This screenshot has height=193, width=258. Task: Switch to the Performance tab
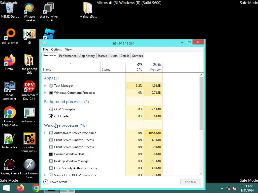68,56
